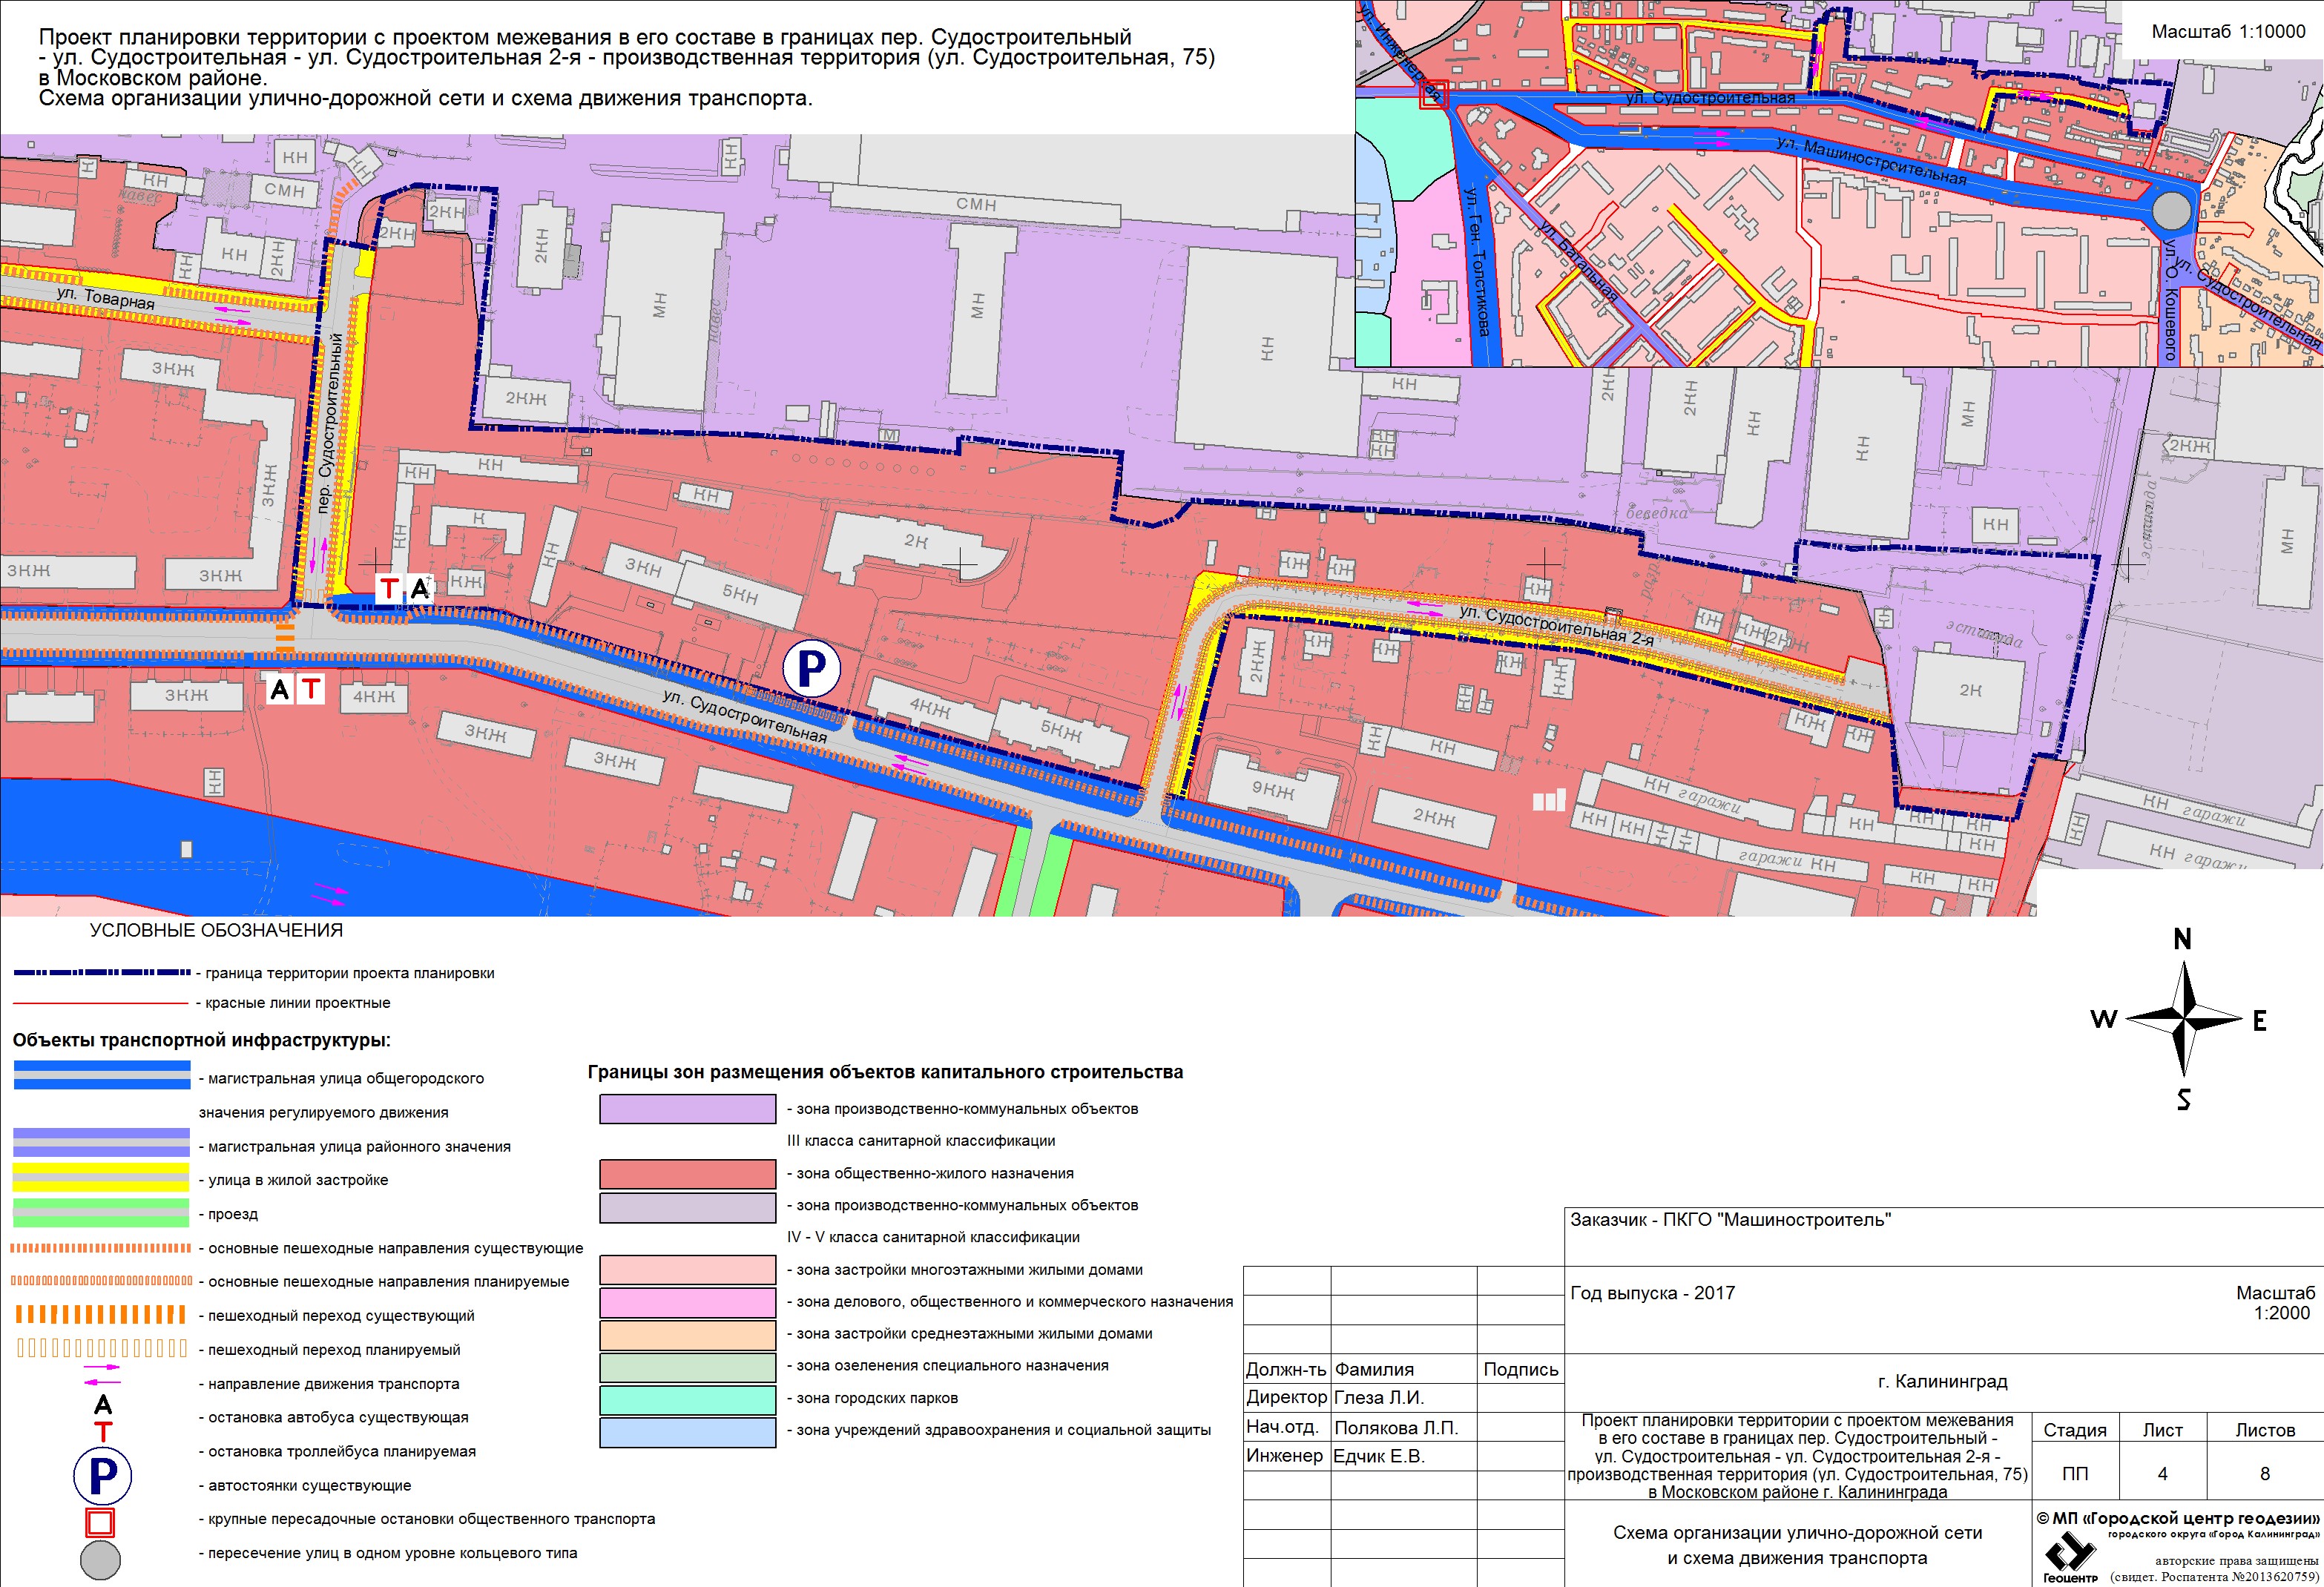Click the gray circle roundabout legend icon
The width and height of the screenshot is (2324, 1587).
[x=100, y=1560]
